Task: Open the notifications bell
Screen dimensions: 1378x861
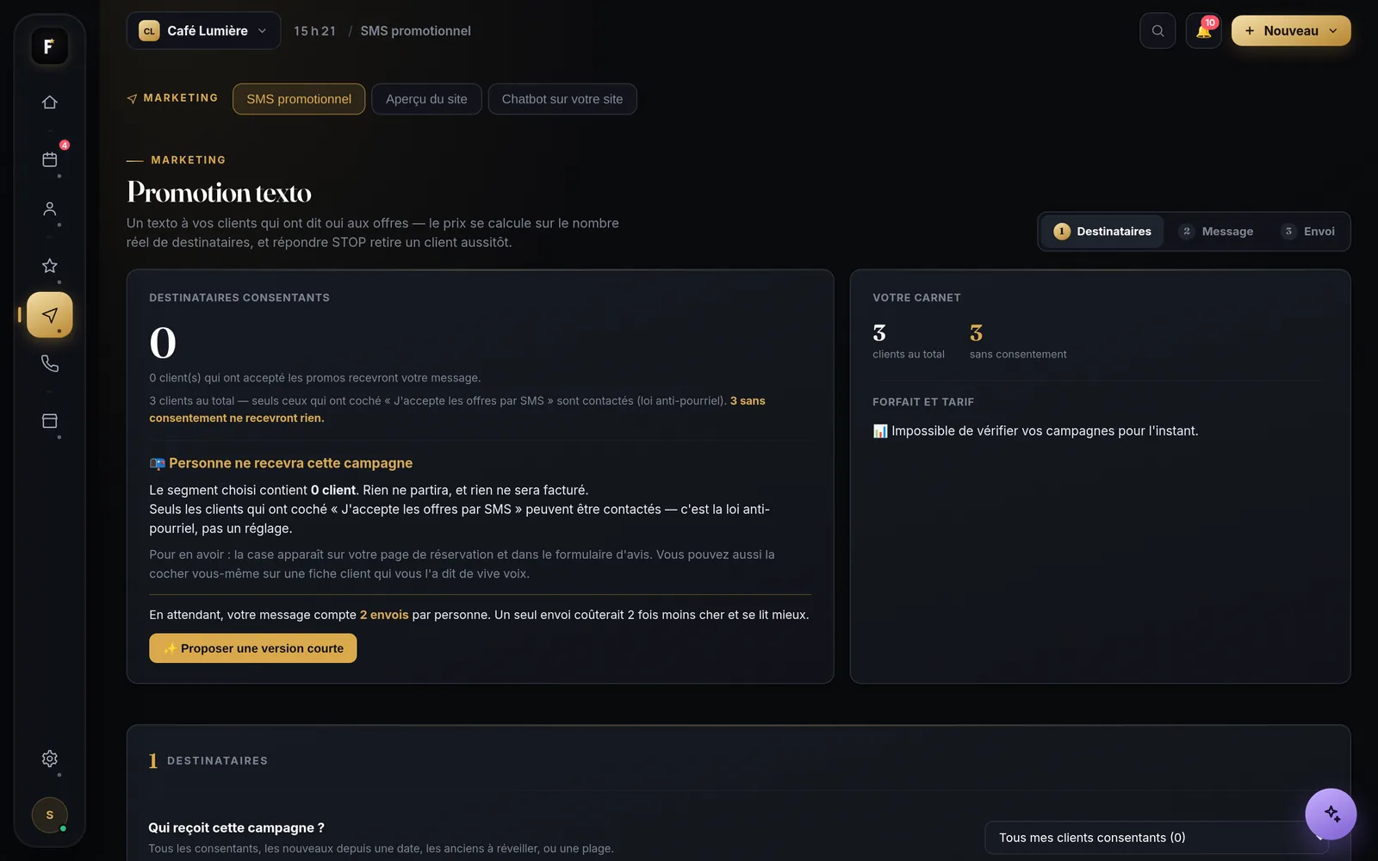Action: tap(1203, 31)
